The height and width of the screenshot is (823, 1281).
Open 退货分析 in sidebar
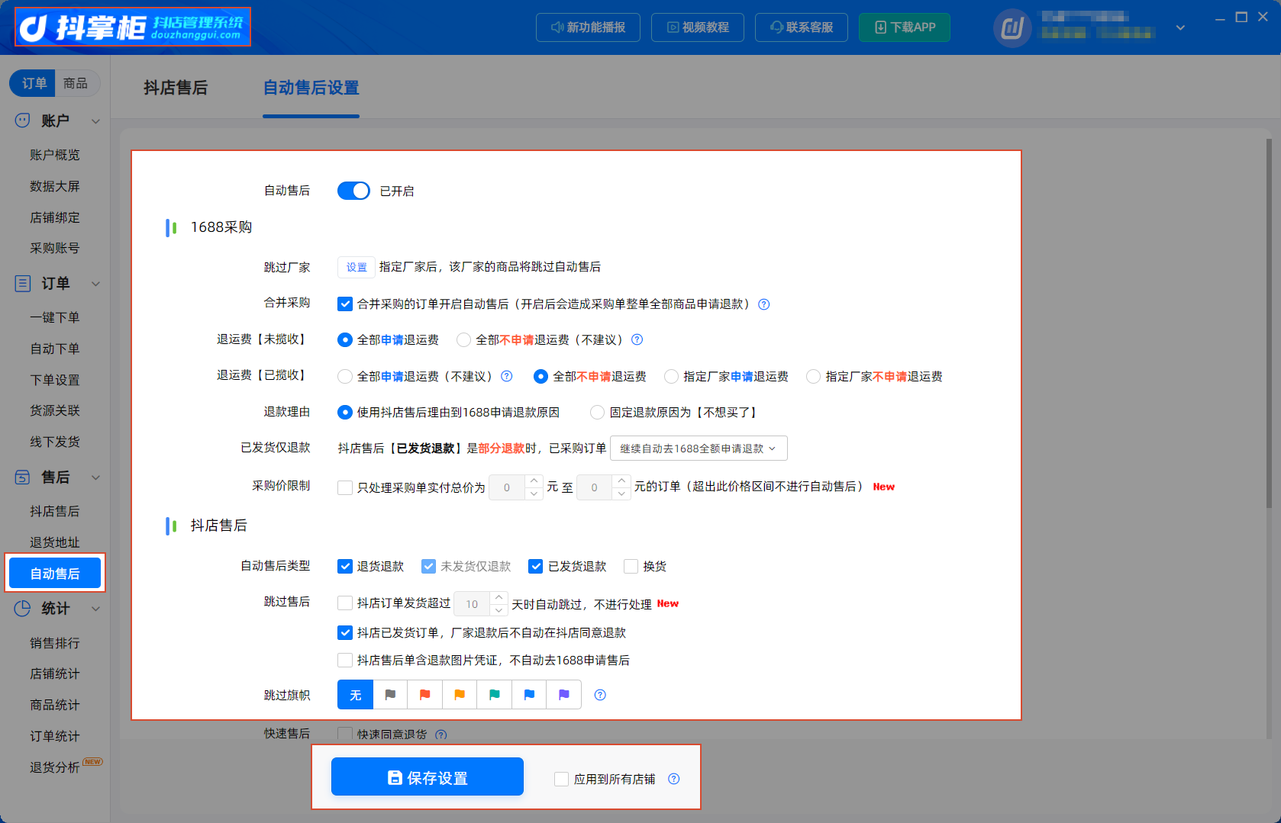click(x=55, y=767)
